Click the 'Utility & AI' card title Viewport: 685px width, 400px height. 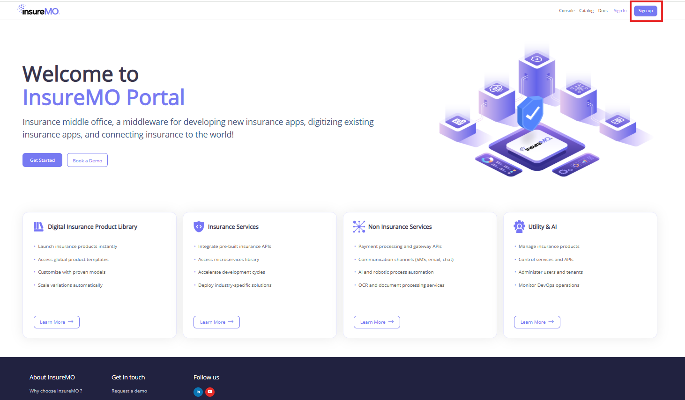pos(543,227)
